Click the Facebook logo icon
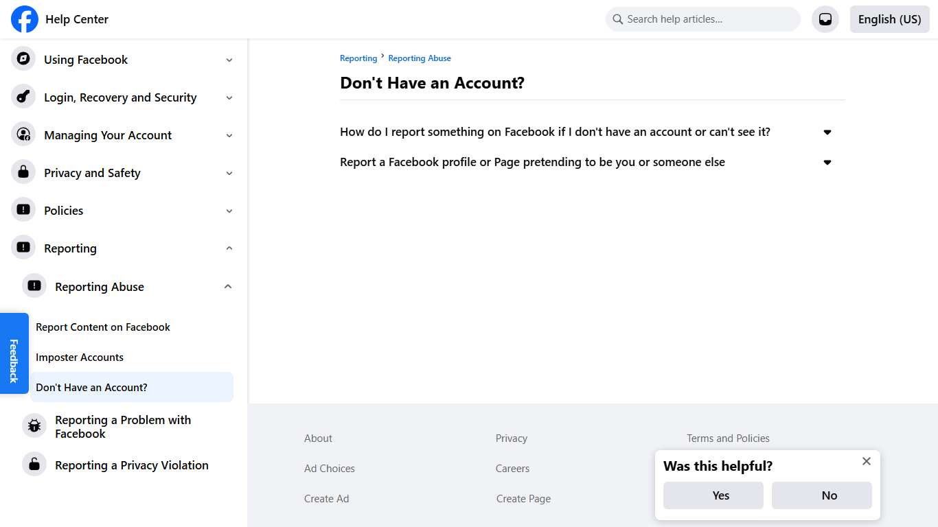 (x=24, y=19)
